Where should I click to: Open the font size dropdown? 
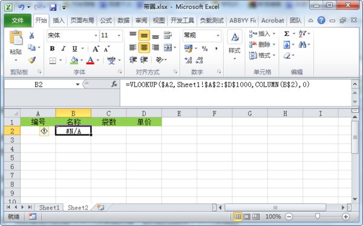119,36
